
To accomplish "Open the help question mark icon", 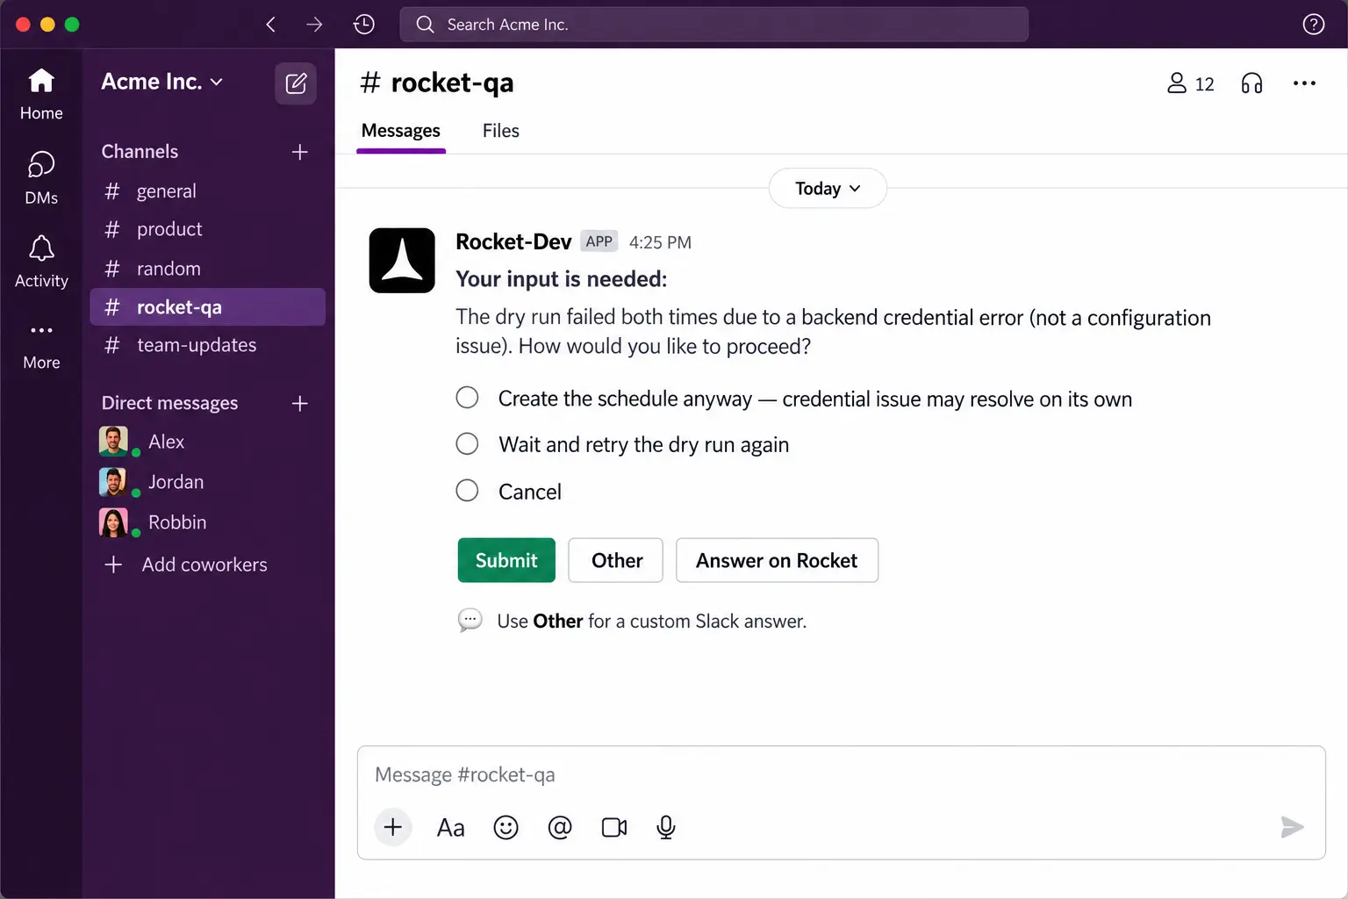I will [1313, 25].
